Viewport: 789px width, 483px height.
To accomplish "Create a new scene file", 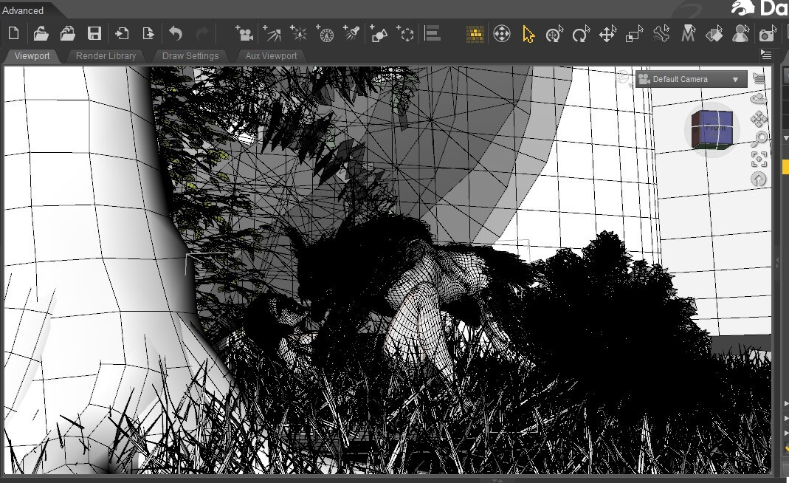I will tap(13, 34).
